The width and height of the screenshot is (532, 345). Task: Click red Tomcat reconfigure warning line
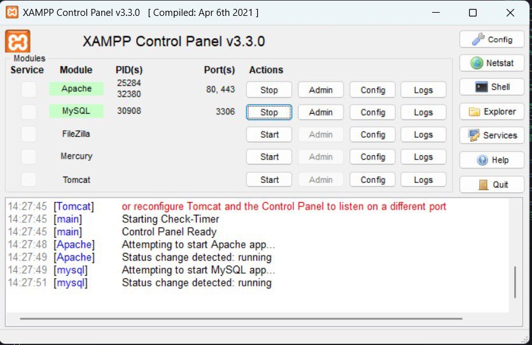[284, 206]
